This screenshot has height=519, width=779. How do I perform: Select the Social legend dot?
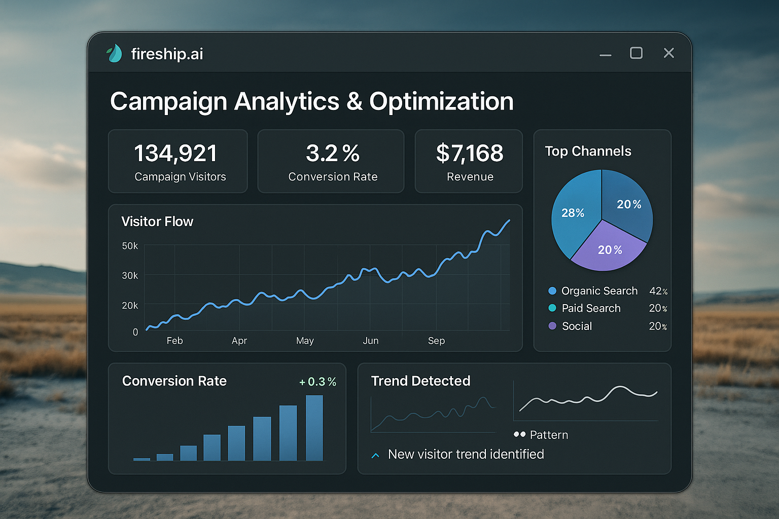coord(552,326)
